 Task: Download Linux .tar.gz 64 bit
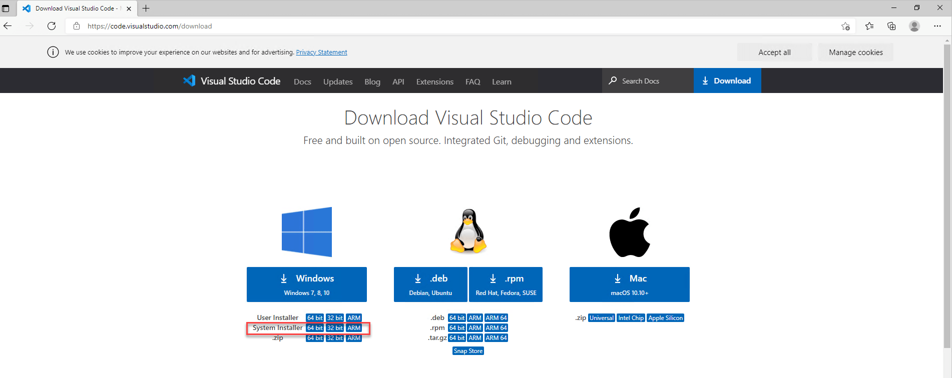click(457, 338)
